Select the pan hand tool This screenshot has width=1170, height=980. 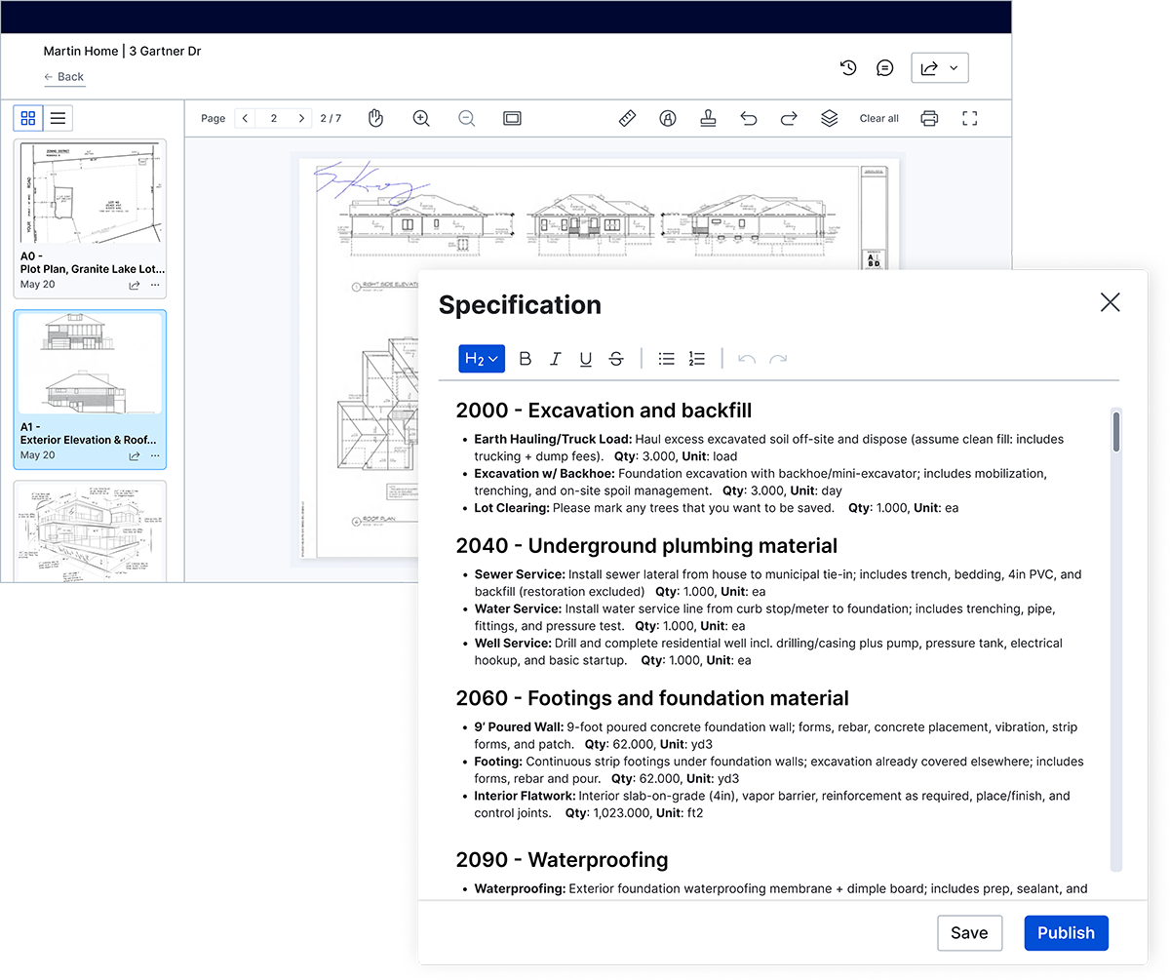click(x=375, y=118)
